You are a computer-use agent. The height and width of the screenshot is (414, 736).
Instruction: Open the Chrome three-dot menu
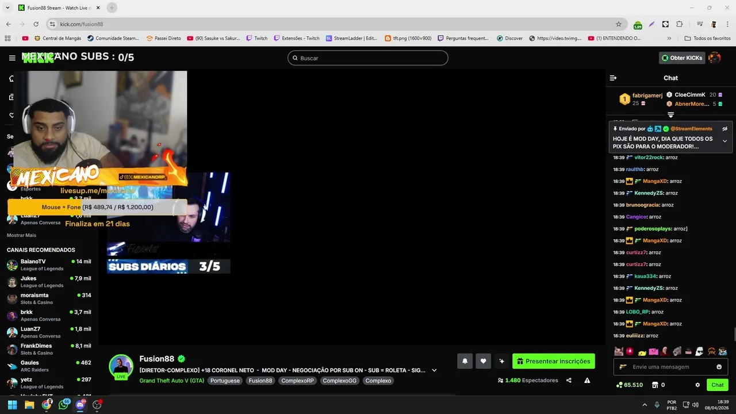pyautogui.click(x=727, y=24)
